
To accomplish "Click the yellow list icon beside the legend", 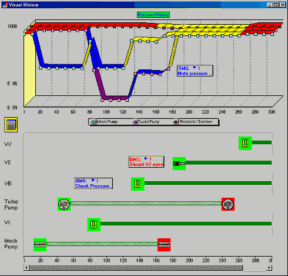I will 11,125.
